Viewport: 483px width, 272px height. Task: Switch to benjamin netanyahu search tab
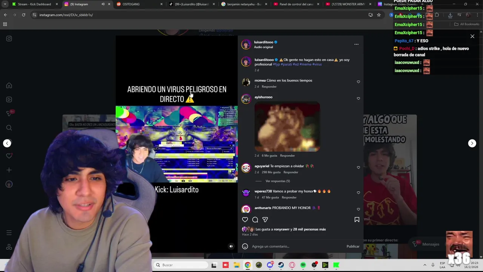pos(244,4)
